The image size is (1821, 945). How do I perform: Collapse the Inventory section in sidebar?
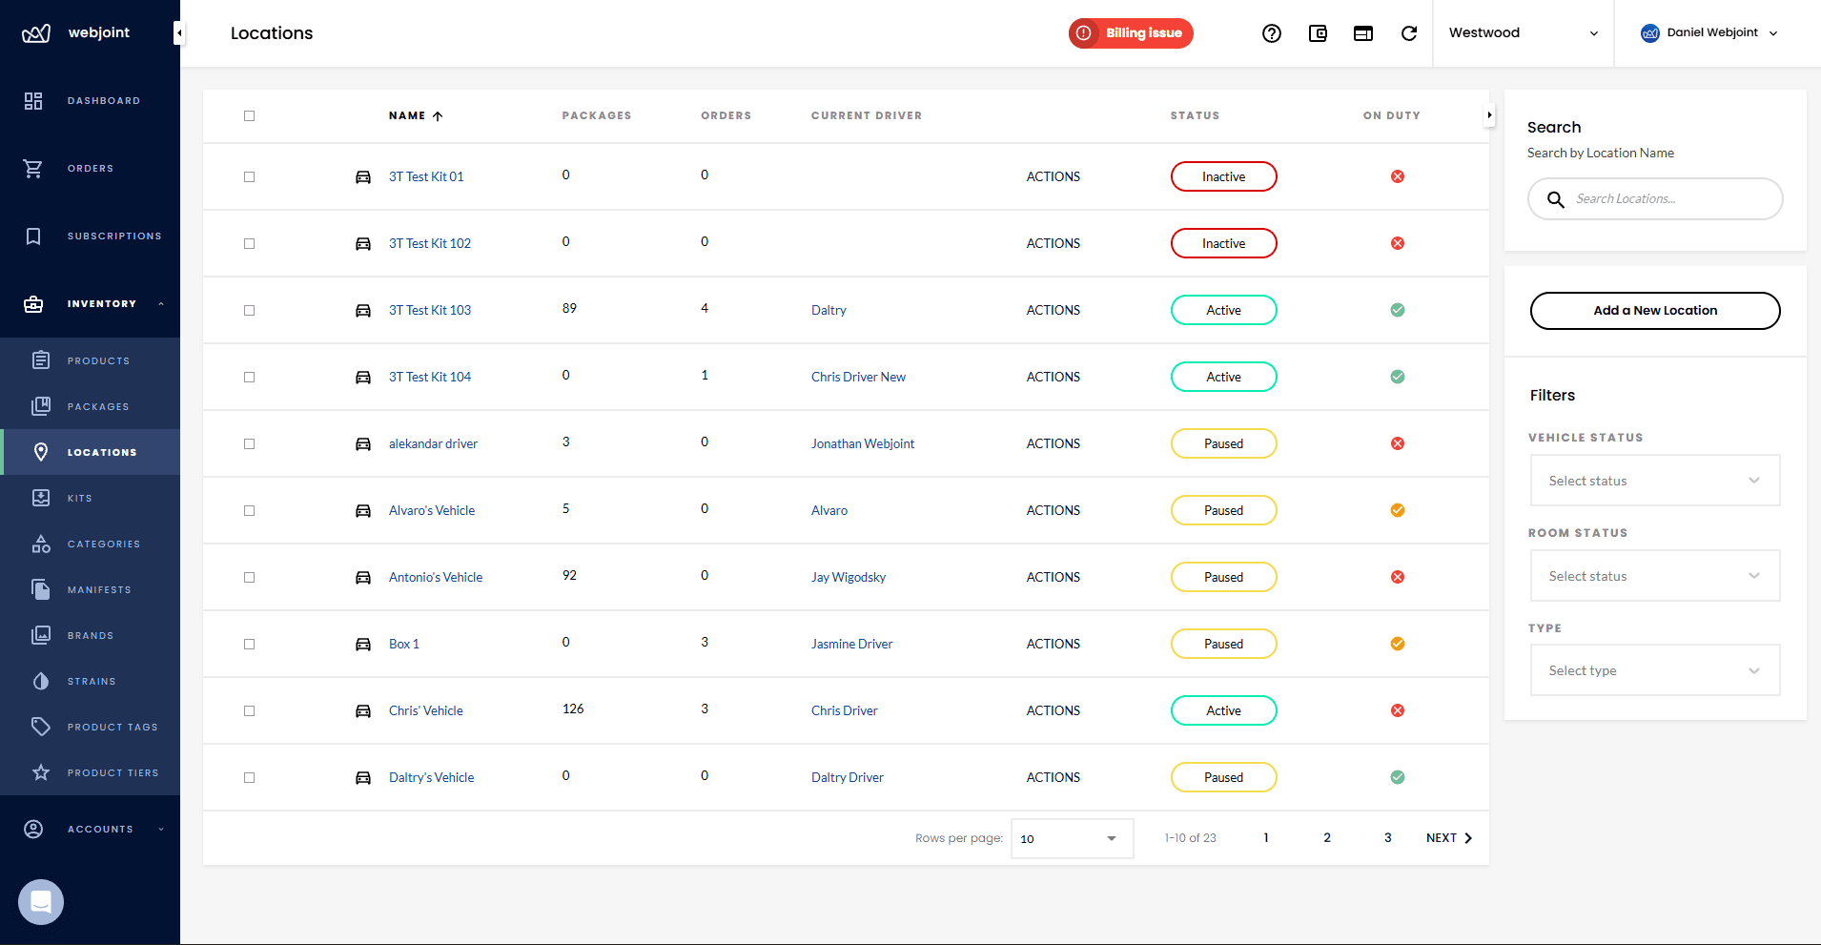click(x=159, y=303)
